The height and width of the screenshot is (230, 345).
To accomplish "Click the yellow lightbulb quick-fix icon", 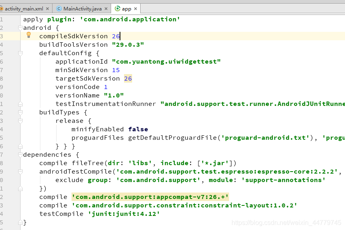I will coord(29,35).
